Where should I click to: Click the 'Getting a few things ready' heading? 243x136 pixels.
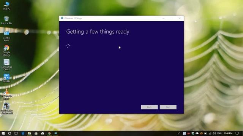click(98, 32)
